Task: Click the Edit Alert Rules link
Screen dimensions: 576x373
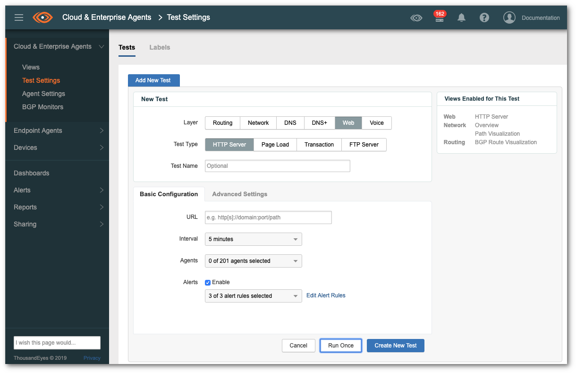Action: [326, 295]
